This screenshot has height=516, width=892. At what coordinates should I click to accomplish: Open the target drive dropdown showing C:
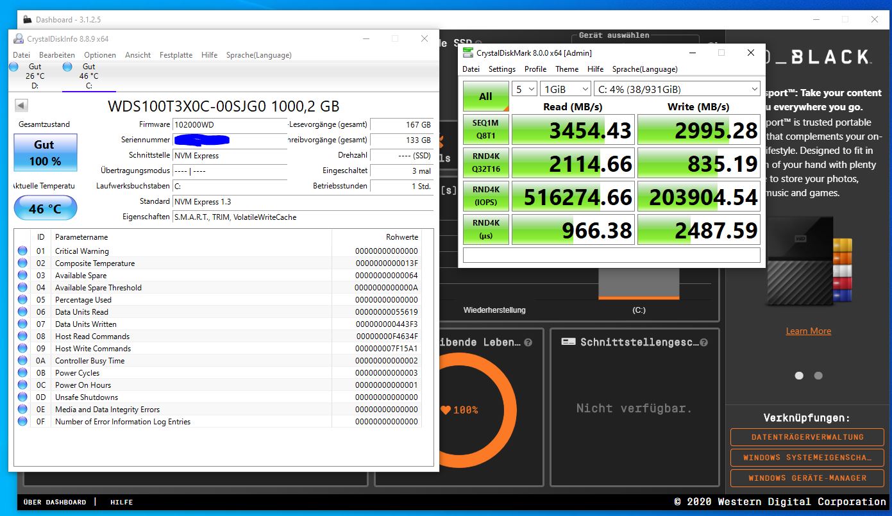677,88
